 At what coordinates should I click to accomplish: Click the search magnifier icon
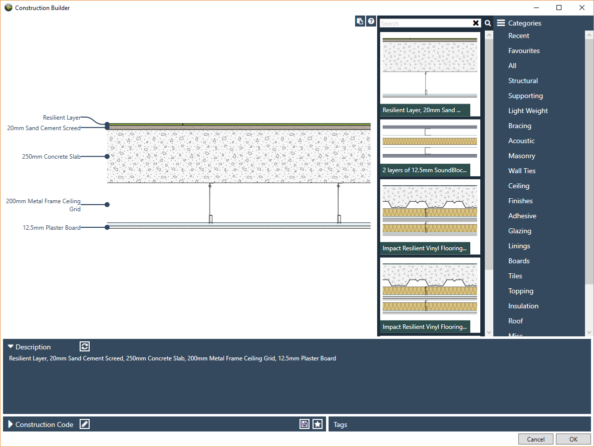click(x=487, y=23)
